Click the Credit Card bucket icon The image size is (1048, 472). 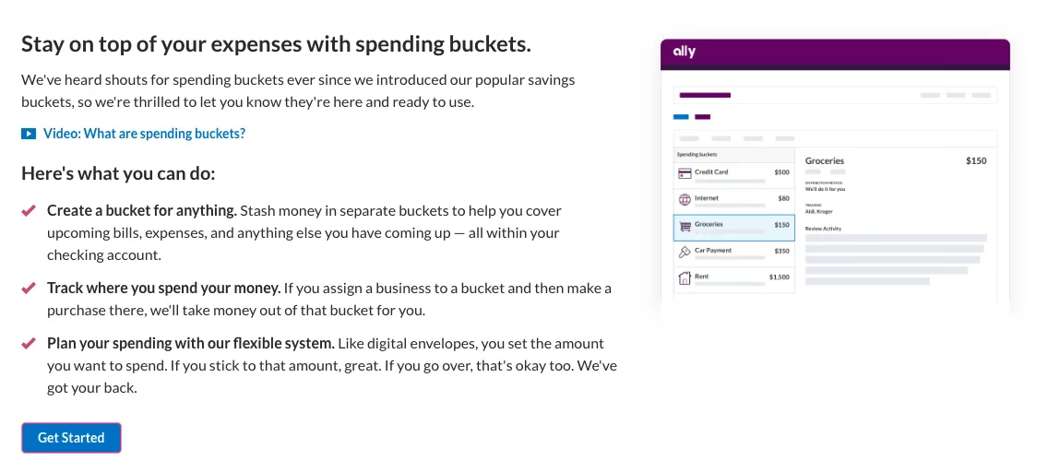(685, 173)
